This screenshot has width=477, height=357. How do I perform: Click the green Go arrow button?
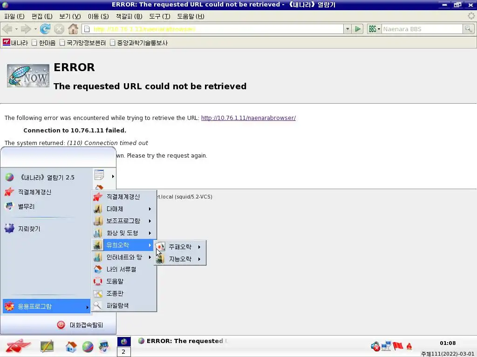tap(358, 29)
